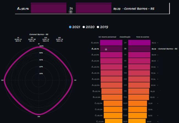Click the left bar of rank 233 row
179x123 pixels.
(111, 79)
